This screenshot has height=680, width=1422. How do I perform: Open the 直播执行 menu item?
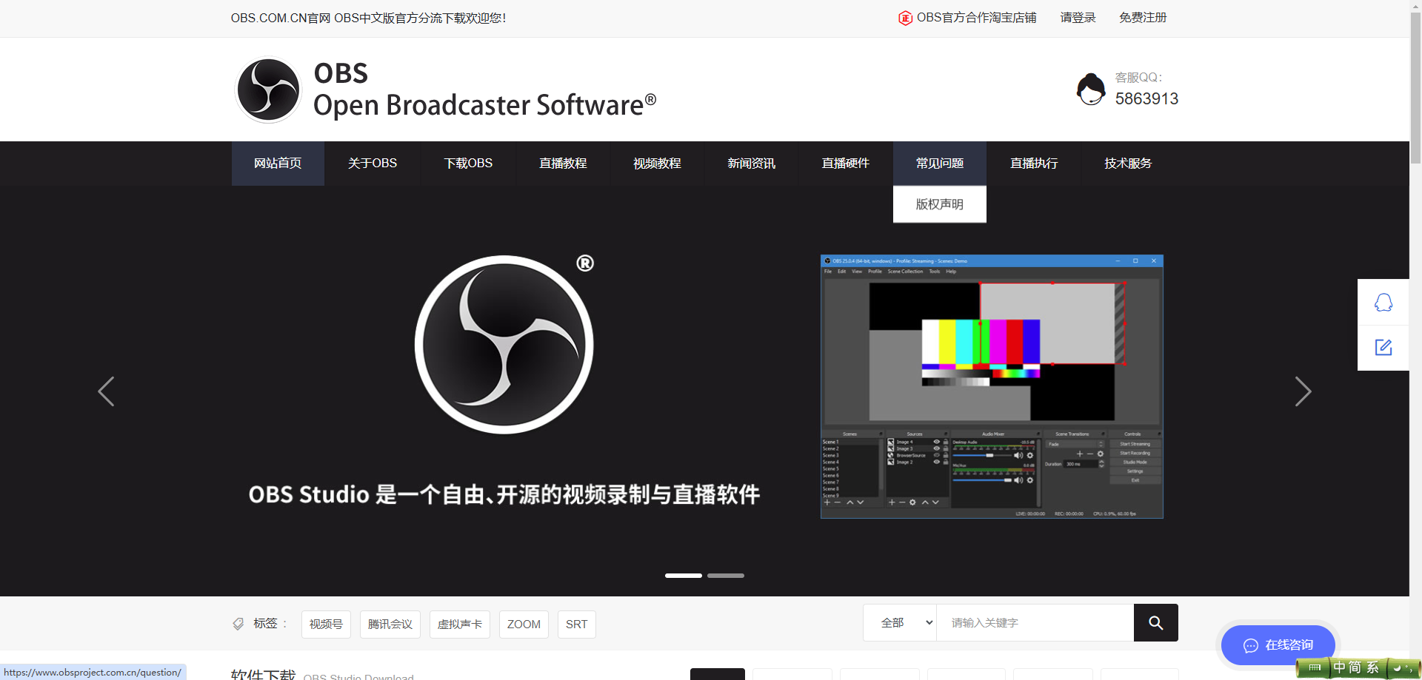[x=1034, y=164]
